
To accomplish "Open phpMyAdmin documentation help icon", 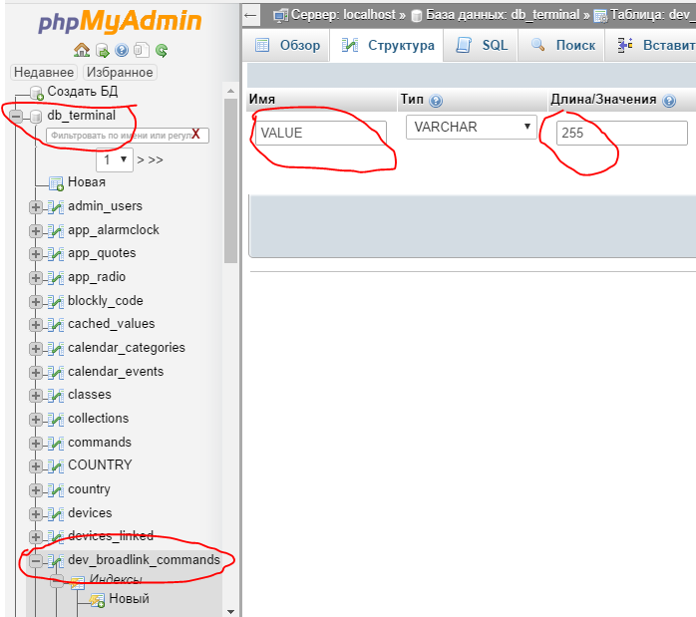I will click(x=122, y=50).
